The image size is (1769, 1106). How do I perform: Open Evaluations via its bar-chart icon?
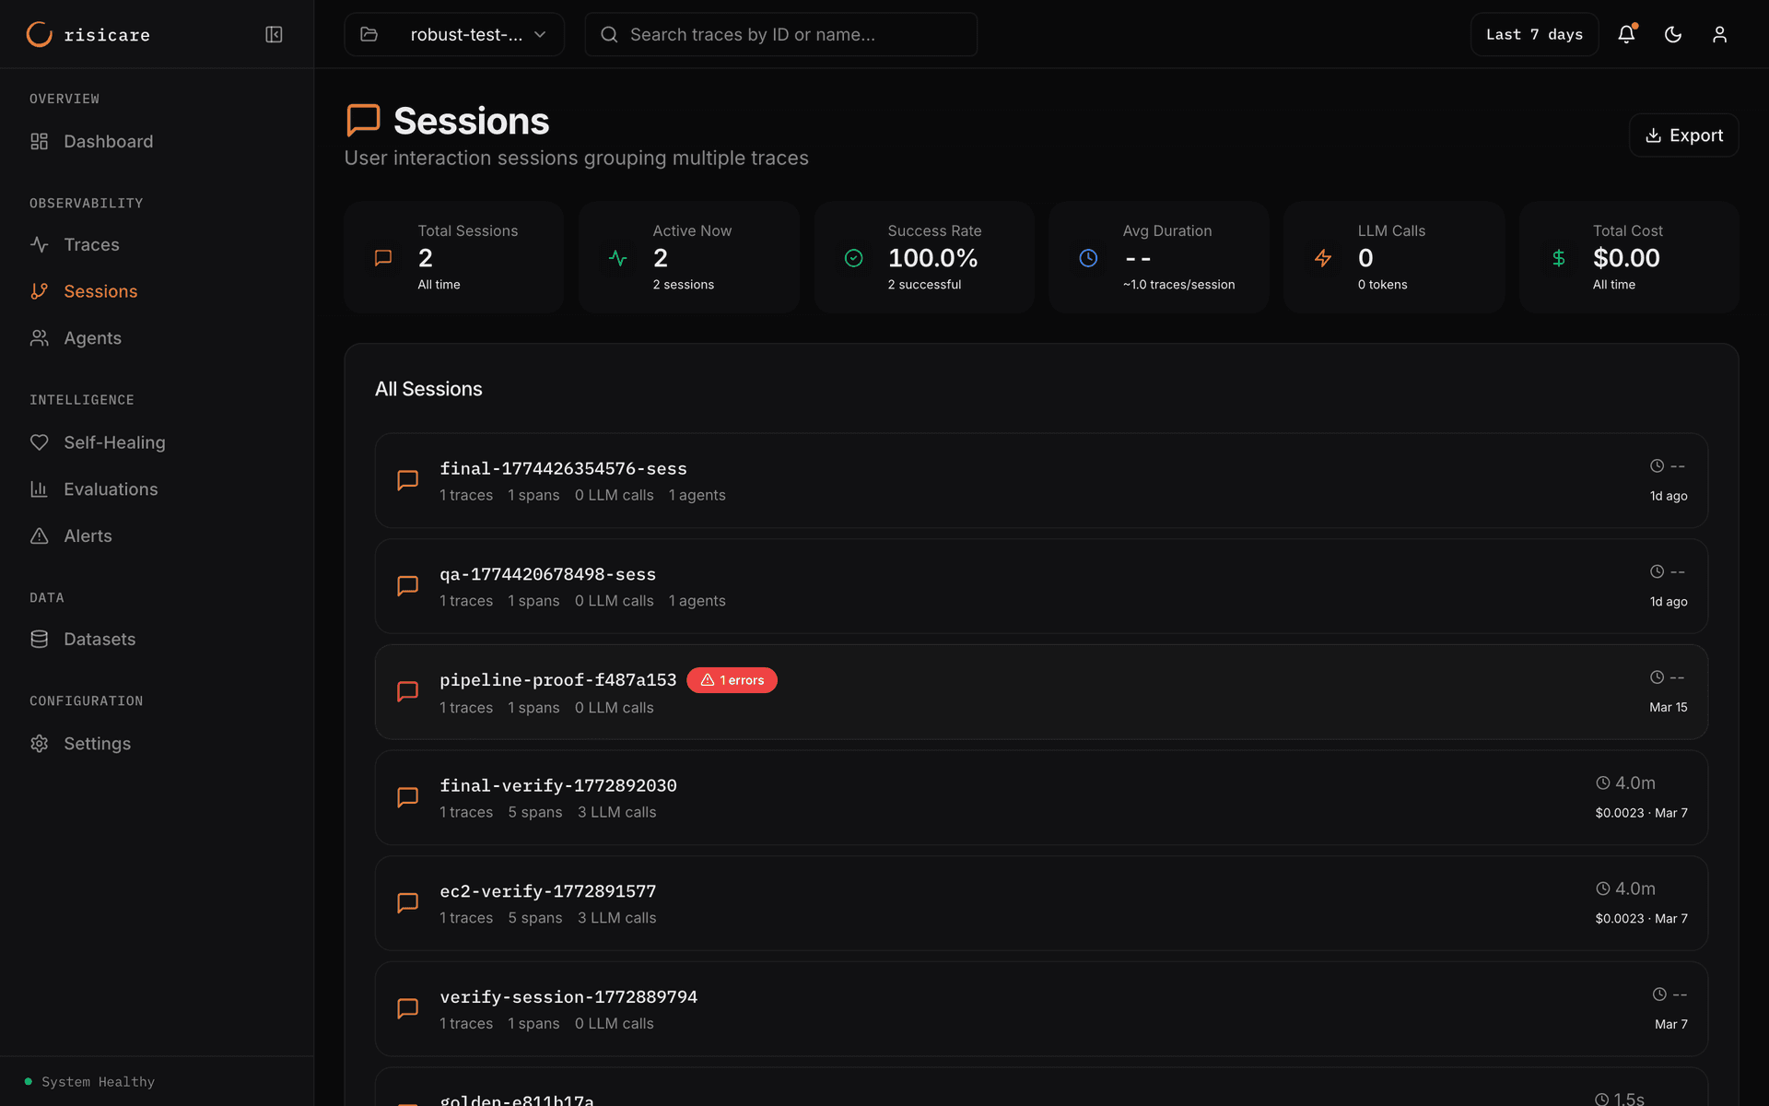coord(39,488)
